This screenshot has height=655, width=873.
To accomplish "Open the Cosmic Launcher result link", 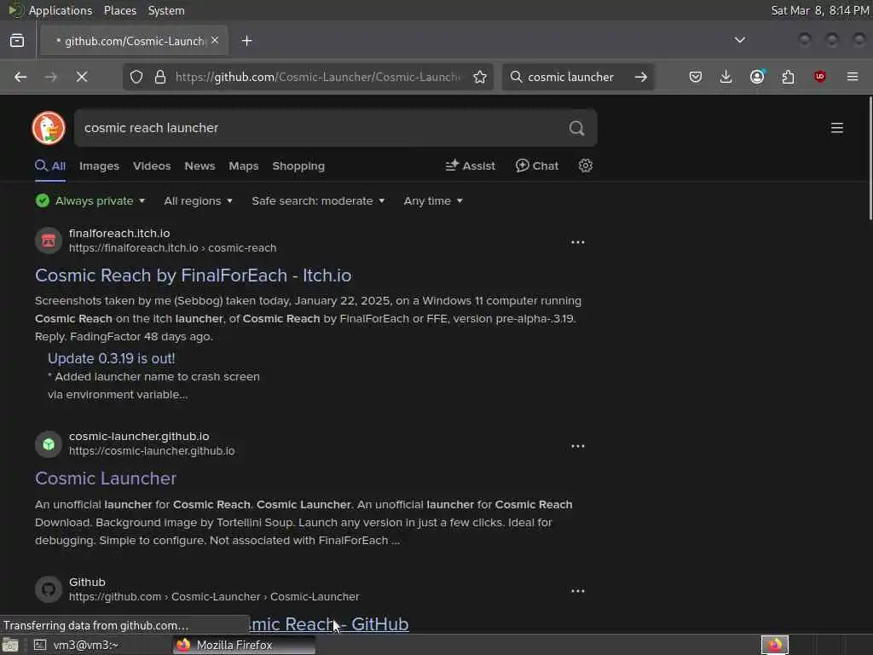I will (x=106, y=478).
